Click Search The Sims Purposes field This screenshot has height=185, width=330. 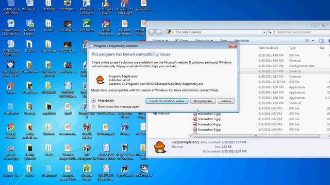302,32
